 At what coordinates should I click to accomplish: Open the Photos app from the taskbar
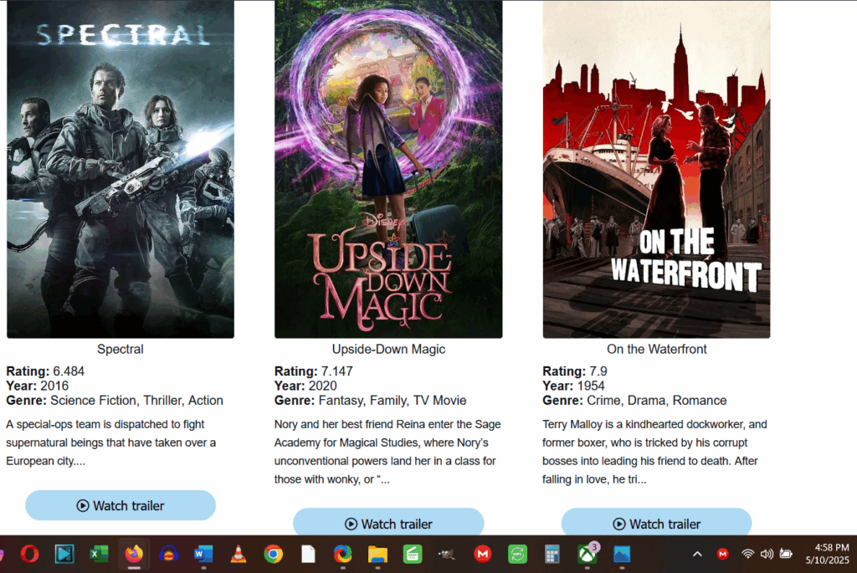[622, 554]
